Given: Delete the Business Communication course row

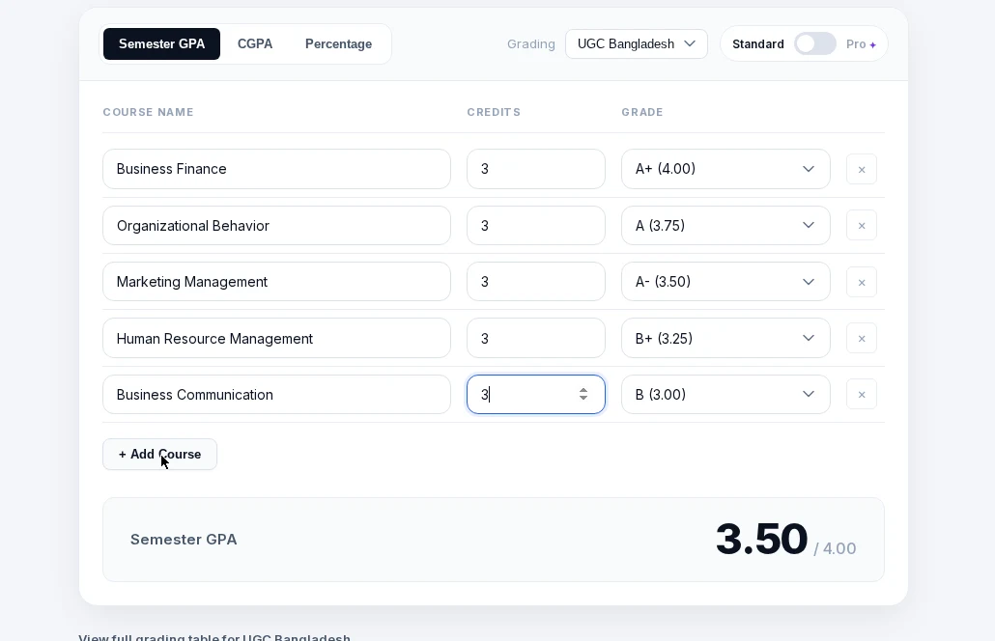Looking at the screenshot, I should [861, 395].
